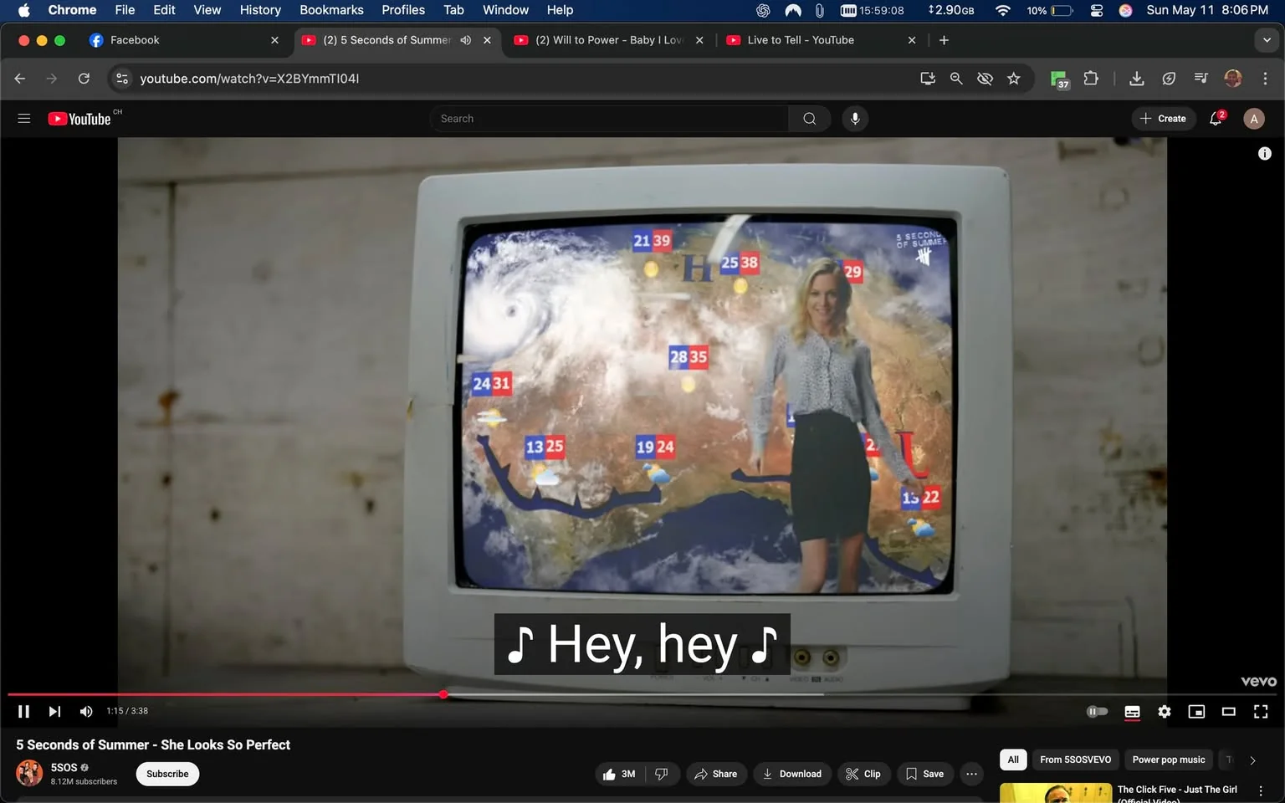Click the Share button
The height and width of the screenshot is (803, 1285).
point(717,774)
